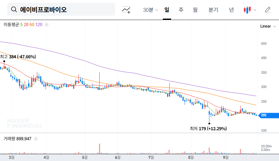
Task: Click the 350 price axis label
Action: coord(264,73)
